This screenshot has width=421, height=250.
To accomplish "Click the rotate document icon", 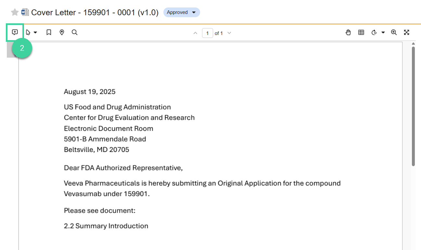I will coord(374,32).
